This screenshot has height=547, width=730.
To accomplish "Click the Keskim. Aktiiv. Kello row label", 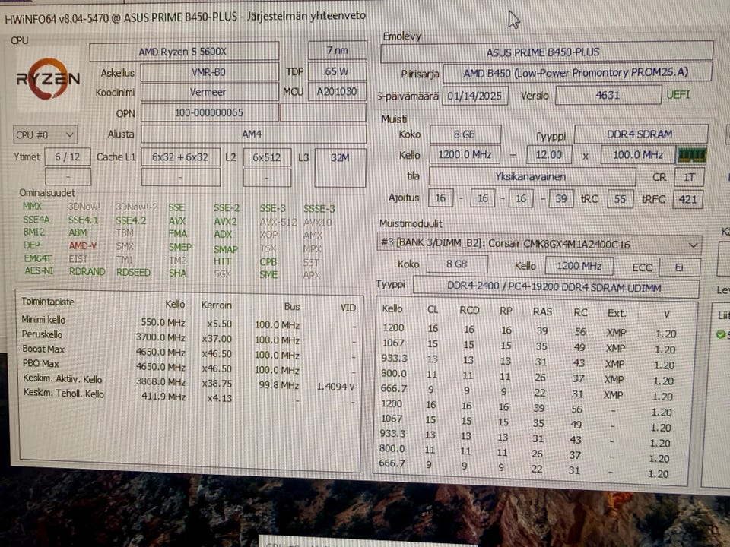I will (x=62, y=378).
